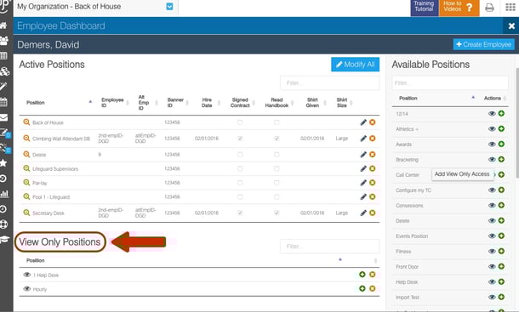Viewport: 519px width, 312px height.
Task: Open the apps grid icon in top bar
Action: pos(510,8)
